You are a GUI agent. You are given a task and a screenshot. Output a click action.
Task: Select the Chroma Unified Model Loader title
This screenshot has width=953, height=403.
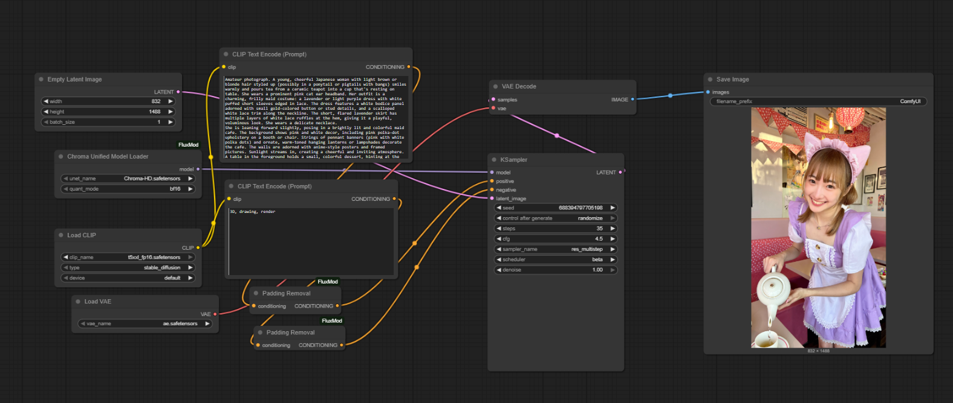pyautogui.click(x=108, y=156)
